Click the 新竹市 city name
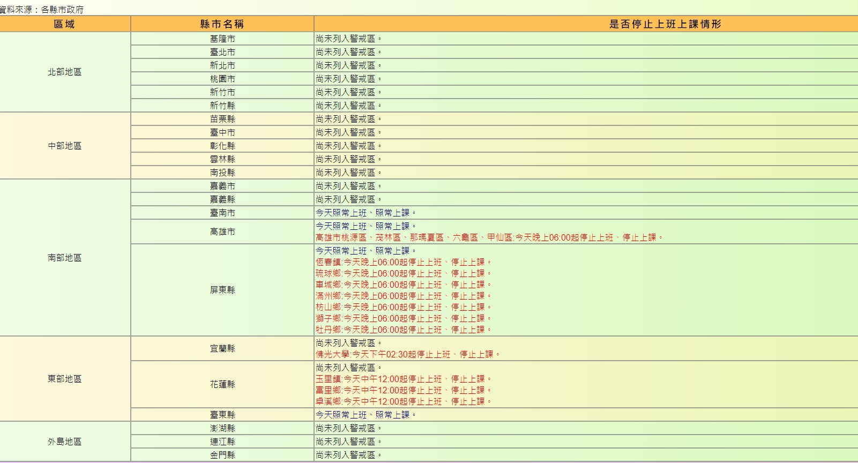Image resolution: width=858 pixels, height=463 pixels. tap(222, 92)
